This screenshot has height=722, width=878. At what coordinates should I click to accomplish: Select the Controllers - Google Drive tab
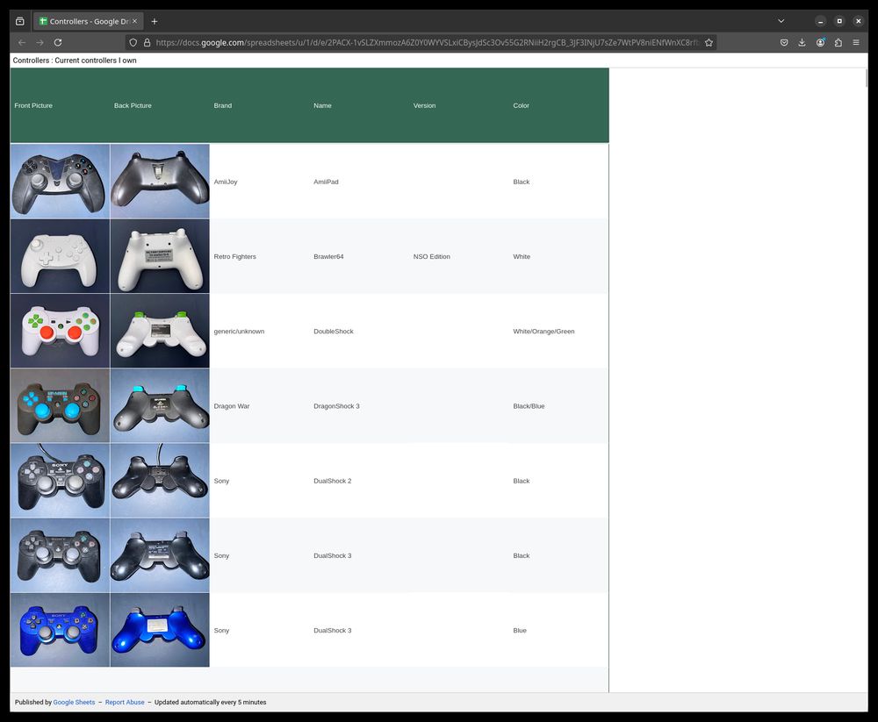(88, 21)
